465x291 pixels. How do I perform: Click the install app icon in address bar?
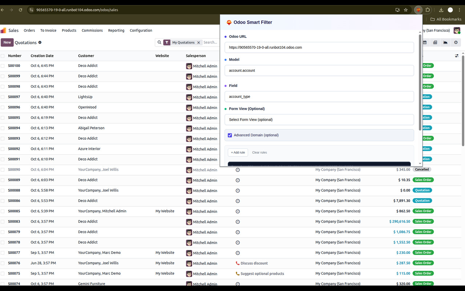(x=398, y=10)
